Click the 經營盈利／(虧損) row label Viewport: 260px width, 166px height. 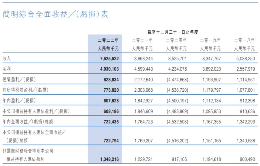point(20,78)
